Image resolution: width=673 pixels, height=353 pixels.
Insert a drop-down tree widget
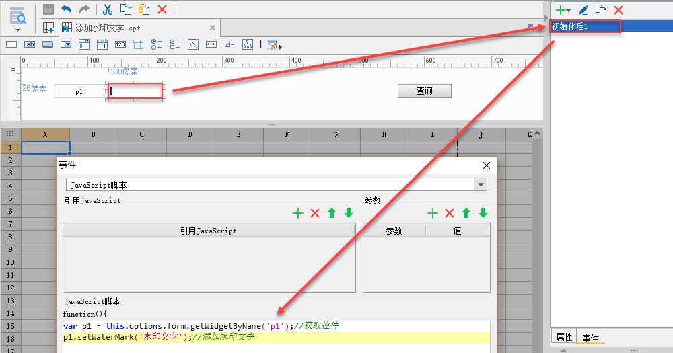pos(138,44)
